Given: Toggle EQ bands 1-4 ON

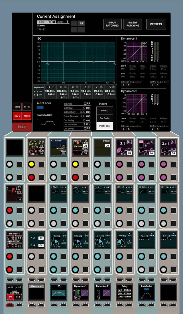Looking at the screenshot, I should pos(41,245).
